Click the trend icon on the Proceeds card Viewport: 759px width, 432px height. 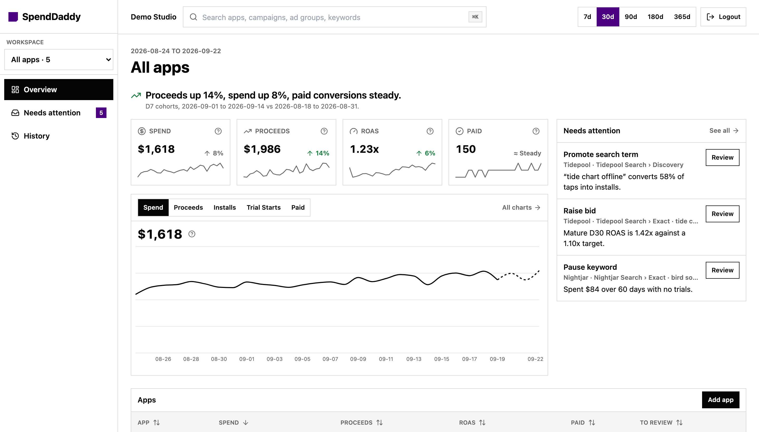point(248,131)
